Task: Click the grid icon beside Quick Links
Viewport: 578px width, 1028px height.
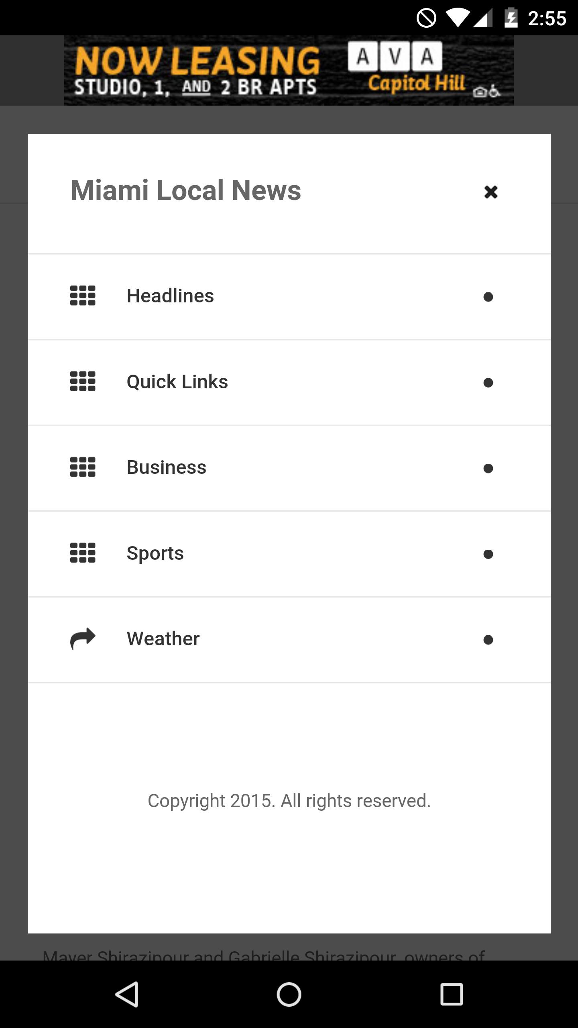Action: [x=83, y=381]
